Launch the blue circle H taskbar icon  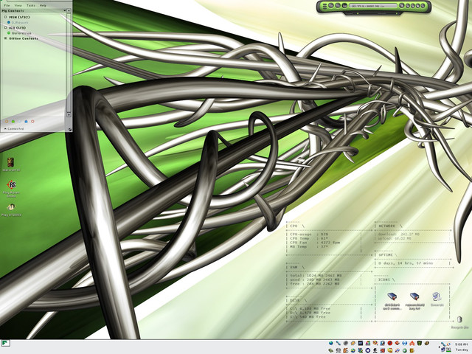[405, 343]
